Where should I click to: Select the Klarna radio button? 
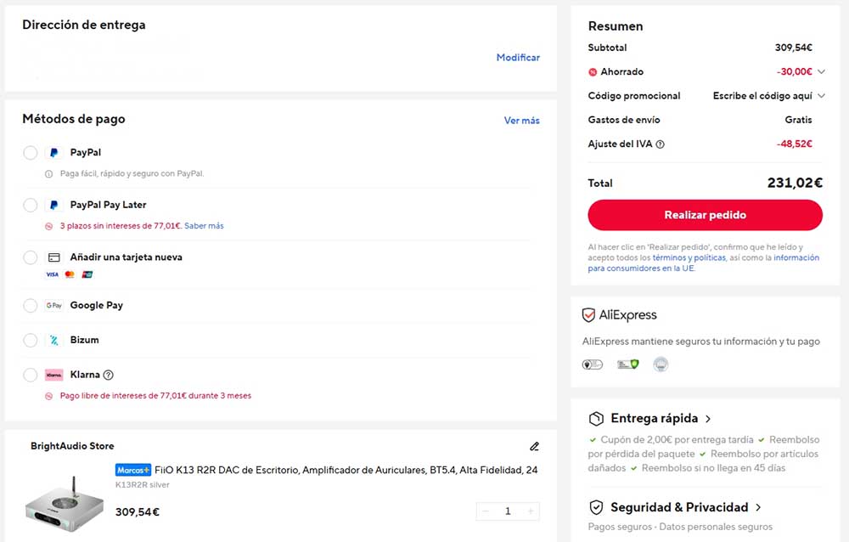point(31,375)
